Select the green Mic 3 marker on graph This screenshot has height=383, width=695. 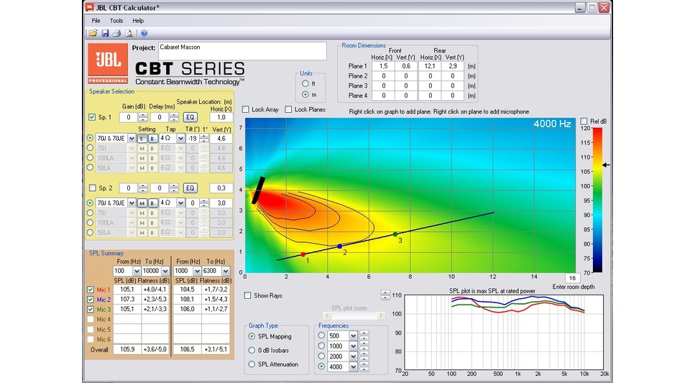tap(395, 234)
